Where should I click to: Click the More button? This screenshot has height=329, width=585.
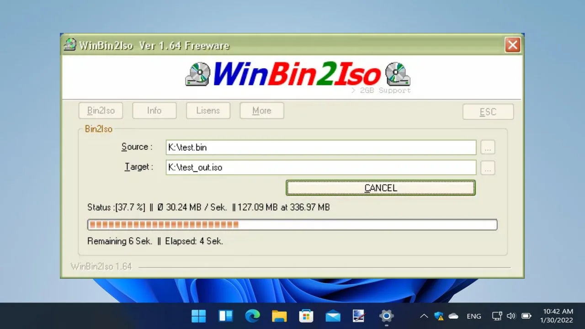(262, 111)
